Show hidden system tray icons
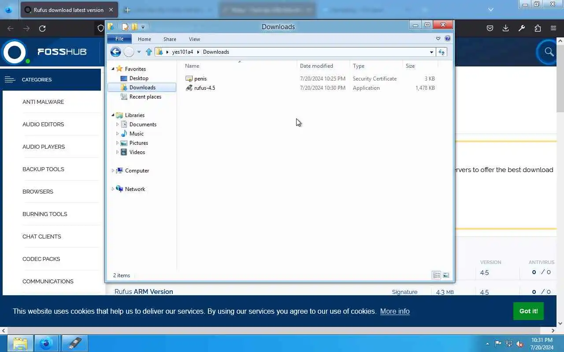Viewport: 564px width, 352px height. pyautogui.click(x=487, y=344)
